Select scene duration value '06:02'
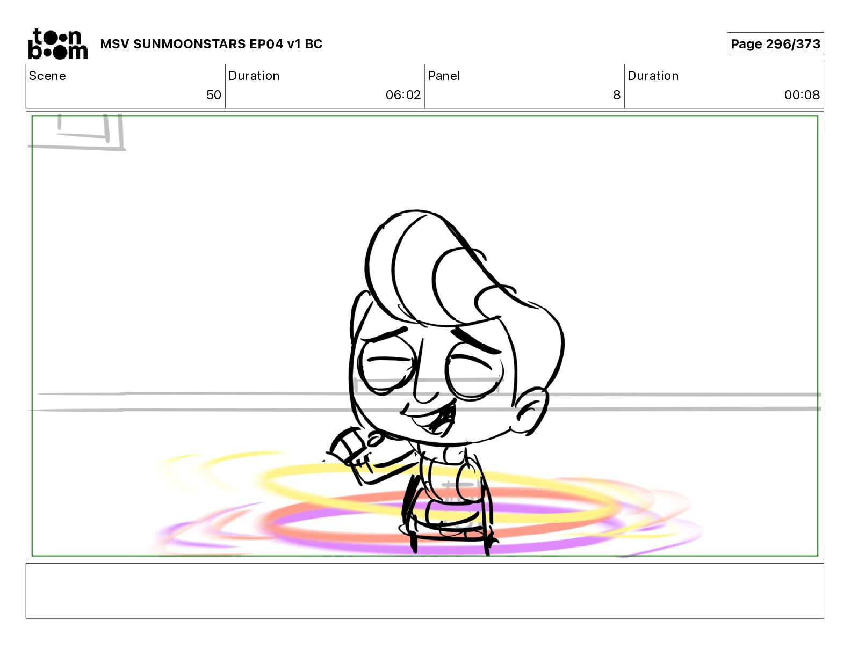 (403, 95)
